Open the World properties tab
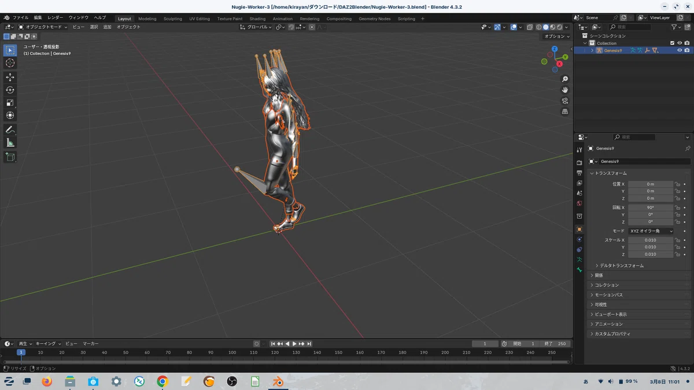Viewport: 694px width, 390px height. coord(579,203)
